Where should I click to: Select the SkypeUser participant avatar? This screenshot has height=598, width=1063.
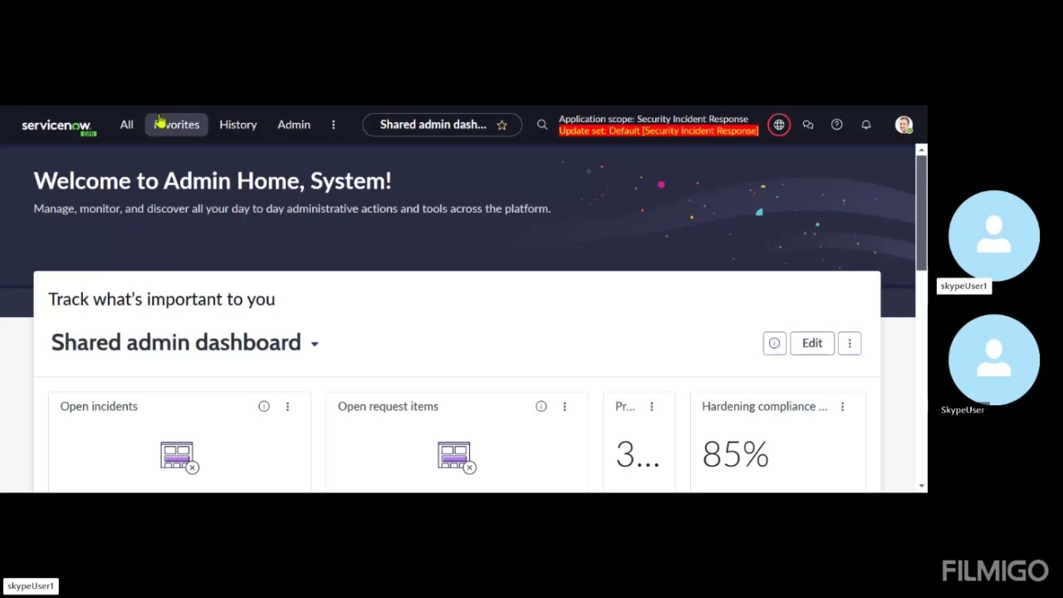tap(994, 360)
